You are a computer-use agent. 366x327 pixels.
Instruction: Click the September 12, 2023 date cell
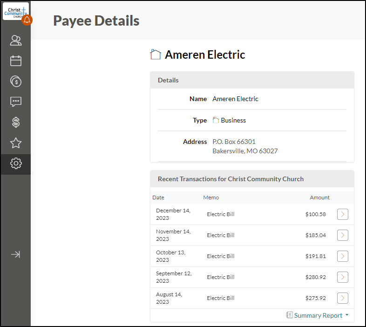point(174,277)
